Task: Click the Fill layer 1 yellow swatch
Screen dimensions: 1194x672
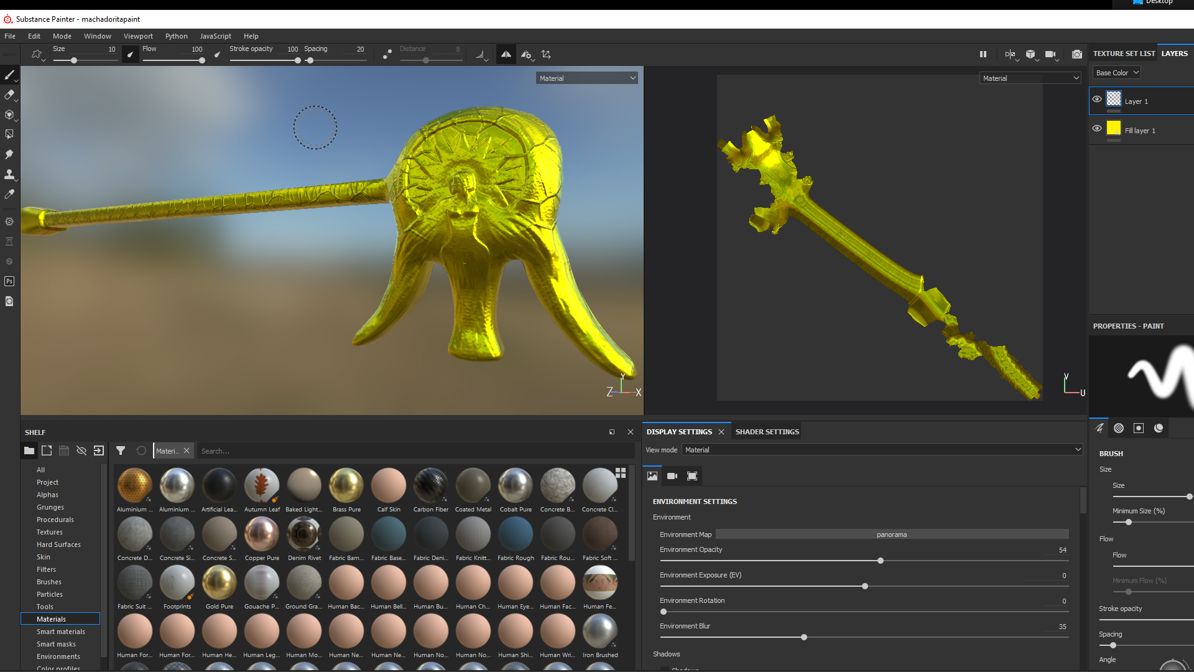Action: (x=1113, y=128)
